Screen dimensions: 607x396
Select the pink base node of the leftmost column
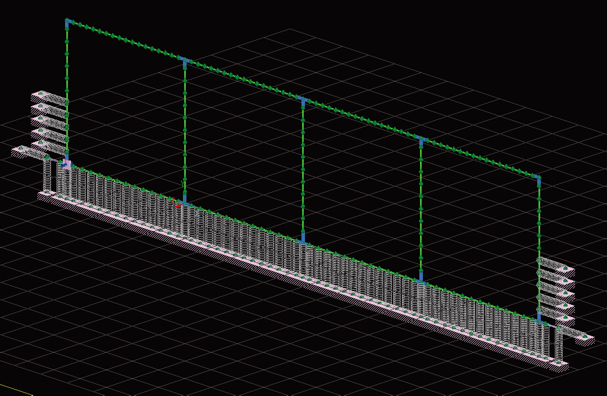[67, 163]
